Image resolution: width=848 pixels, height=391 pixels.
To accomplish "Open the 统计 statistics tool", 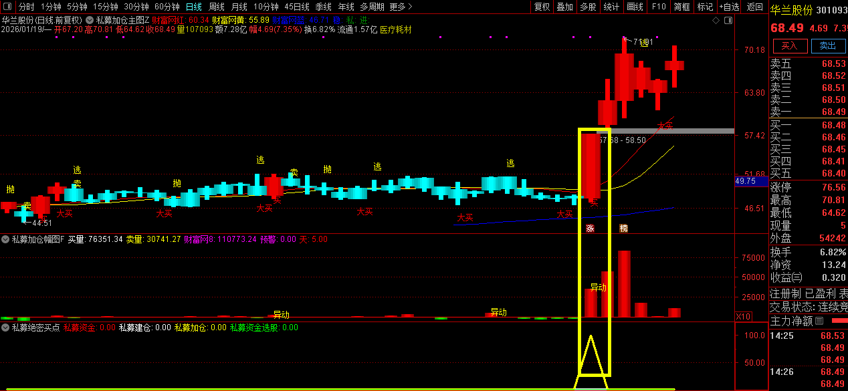I will 611,7.
